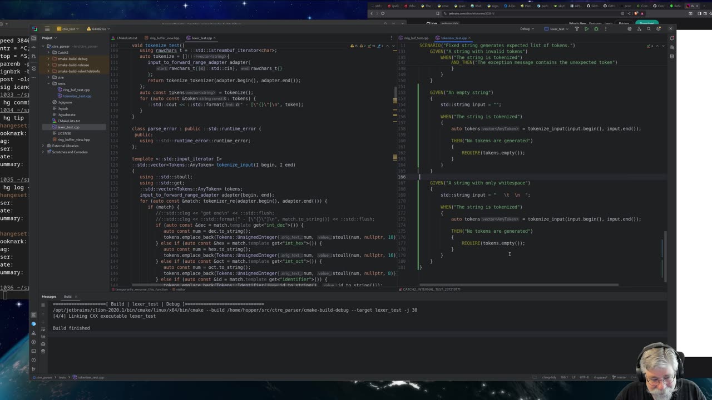The height and width of the screenshot is (400, 712).
Task: Expand External Libraries node
Action: pos(43,146)
